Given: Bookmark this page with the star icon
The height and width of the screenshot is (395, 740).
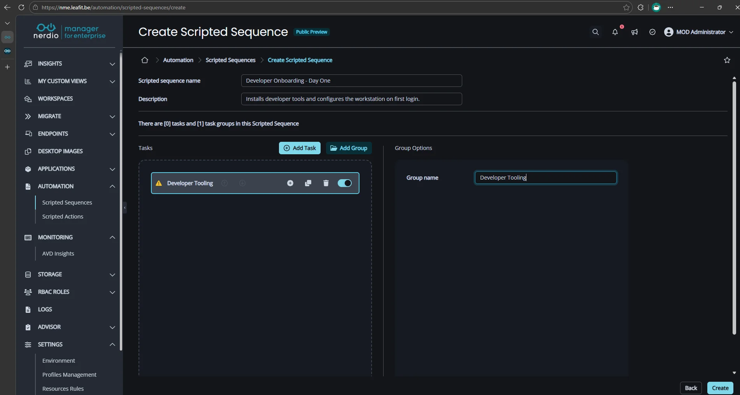Looking at the screenshot, I should click(727, 60).
